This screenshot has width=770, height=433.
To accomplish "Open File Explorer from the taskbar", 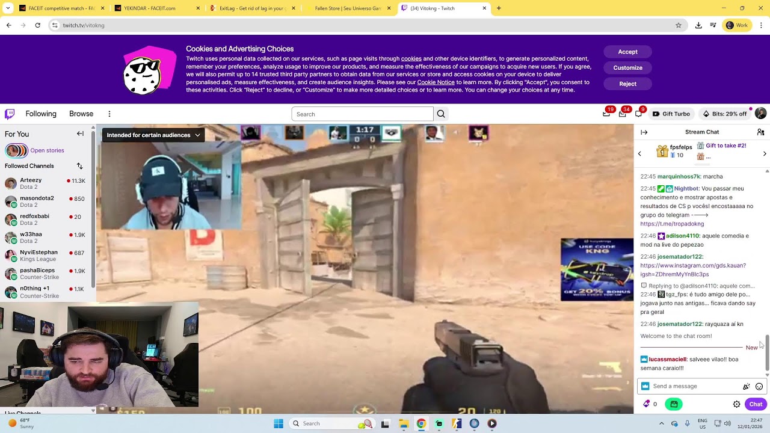I will coord(404,423).
